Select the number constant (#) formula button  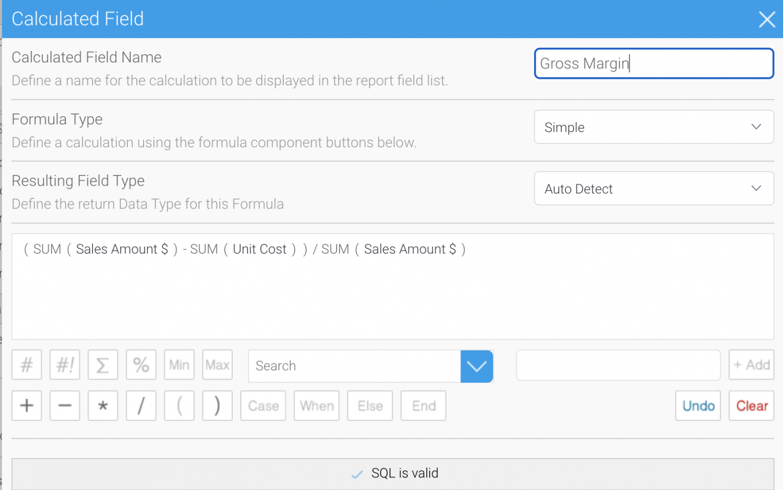pyautogui.click(x=27, y=365)
